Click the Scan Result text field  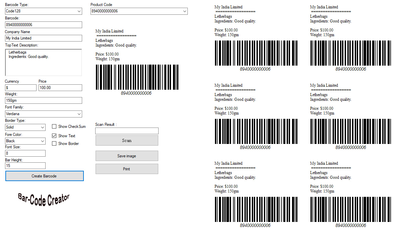[x=127, y=131]
